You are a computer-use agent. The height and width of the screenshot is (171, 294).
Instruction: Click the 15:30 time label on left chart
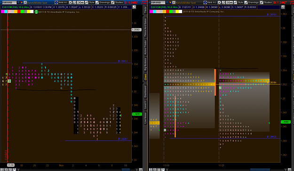click(11, 165)
